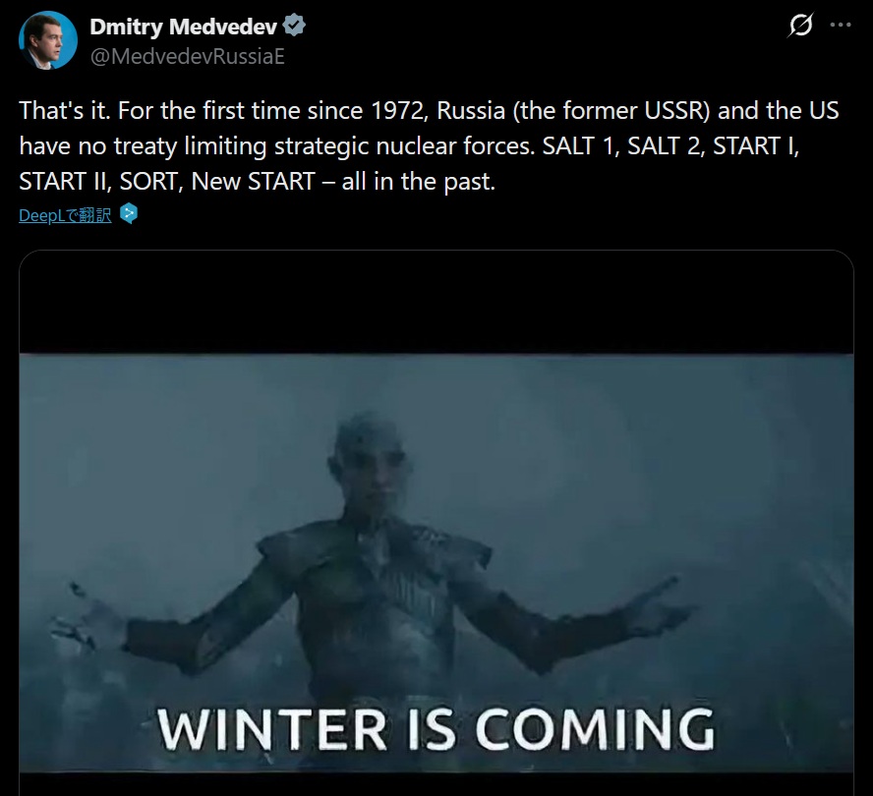This screenshot has width=873, height=796.
Task: Click the black letterbox area above the GIF
Action: click(x=436, y=303)
